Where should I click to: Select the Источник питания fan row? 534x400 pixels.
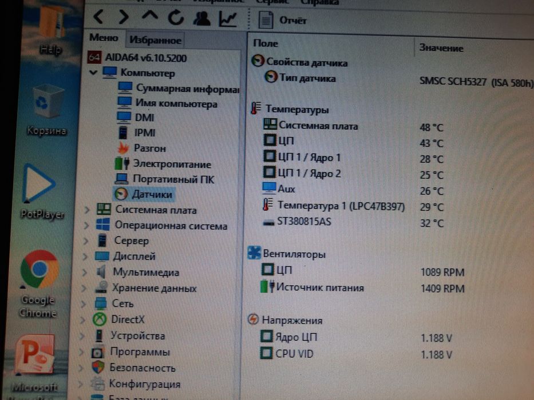312,287
